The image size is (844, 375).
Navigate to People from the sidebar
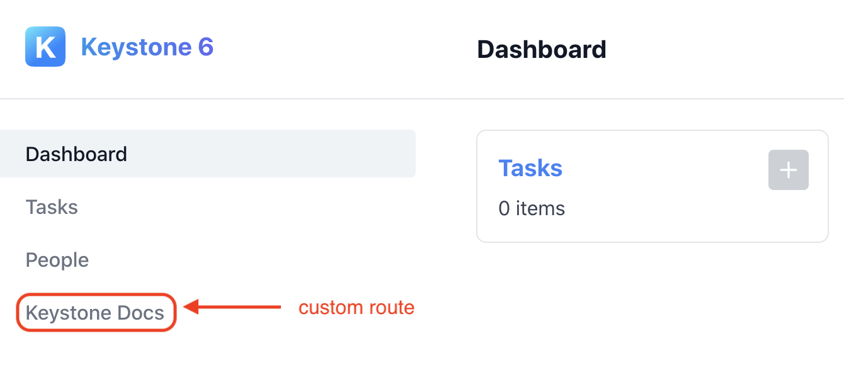pyautogui.click(x=57, y=259)
